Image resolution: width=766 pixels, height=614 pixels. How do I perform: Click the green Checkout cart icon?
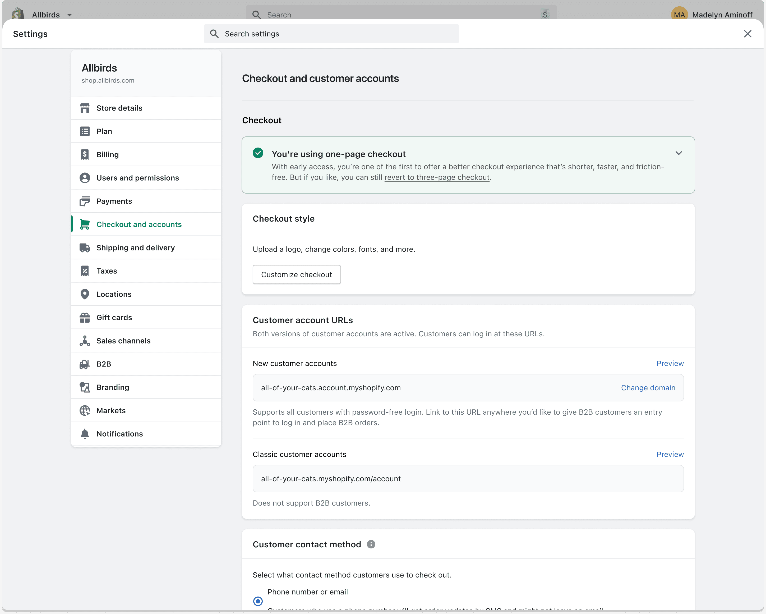point(85,224)
